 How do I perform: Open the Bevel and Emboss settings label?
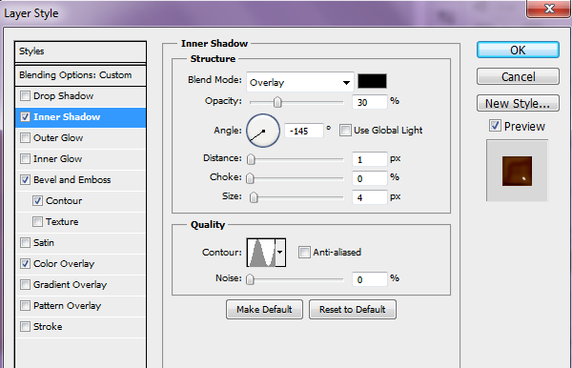click(x=71, y=180)
